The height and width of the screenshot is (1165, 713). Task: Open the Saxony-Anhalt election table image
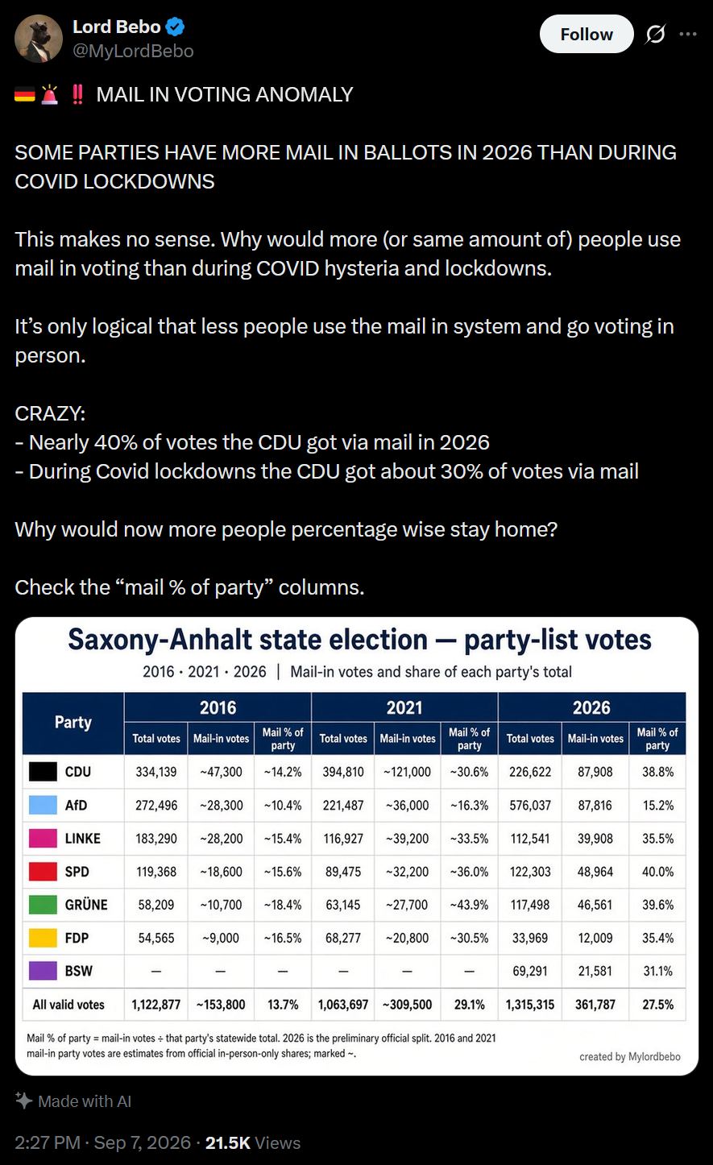pos(356,846)
